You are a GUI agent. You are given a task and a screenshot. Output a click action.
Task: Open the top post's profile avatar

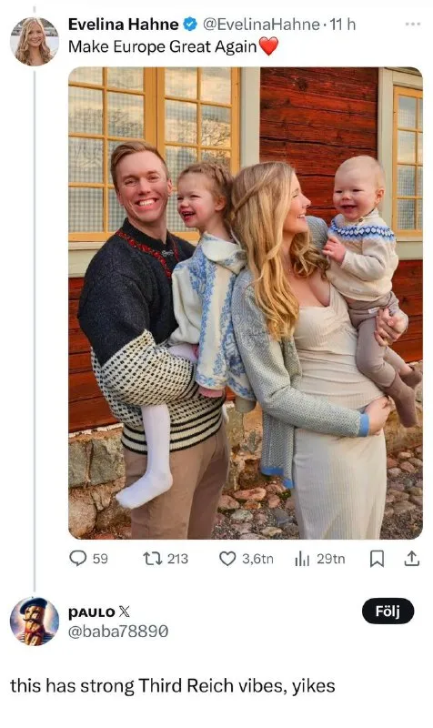[x=35, y=41]
